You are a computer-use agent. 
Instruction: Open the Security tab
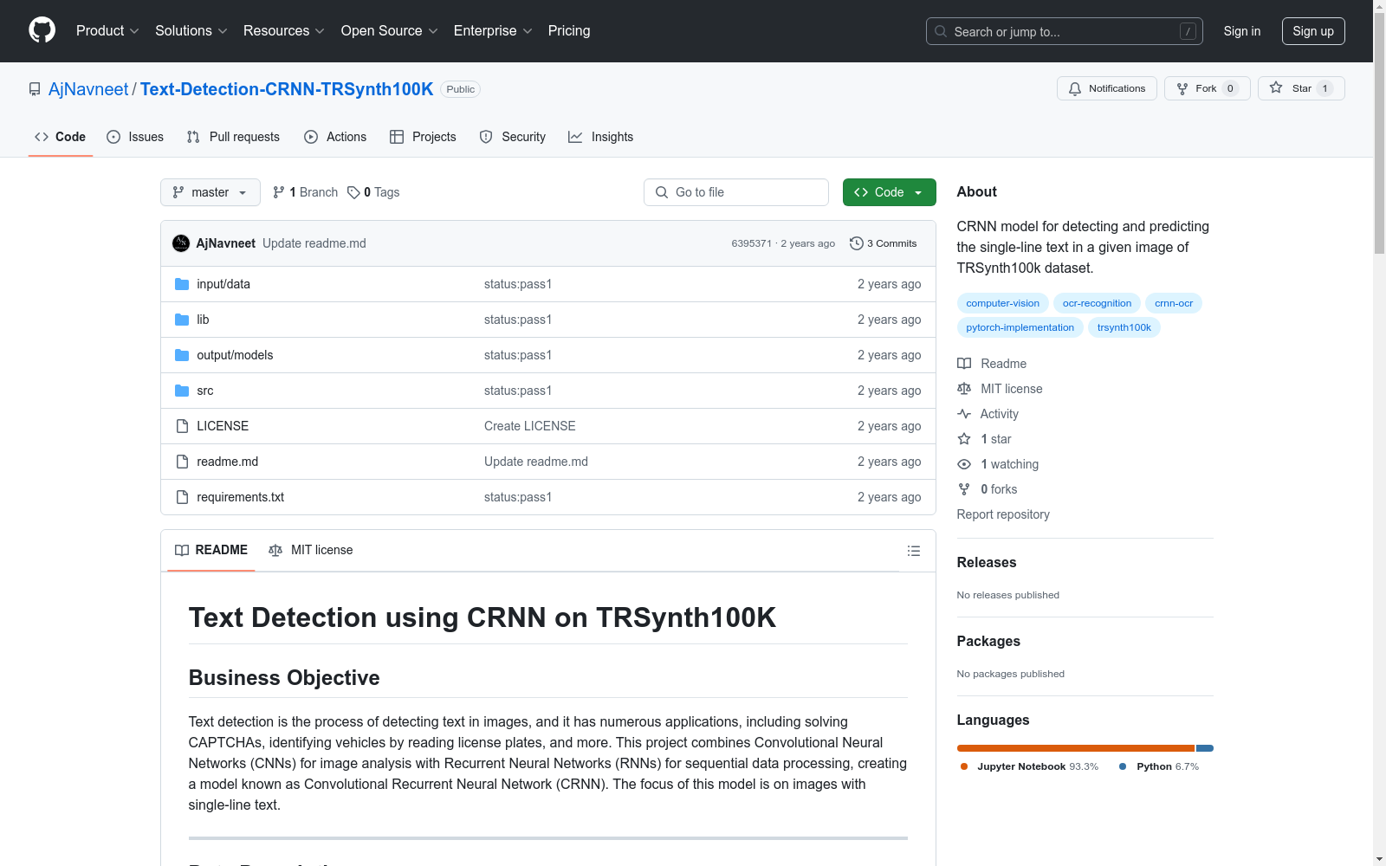513,137
